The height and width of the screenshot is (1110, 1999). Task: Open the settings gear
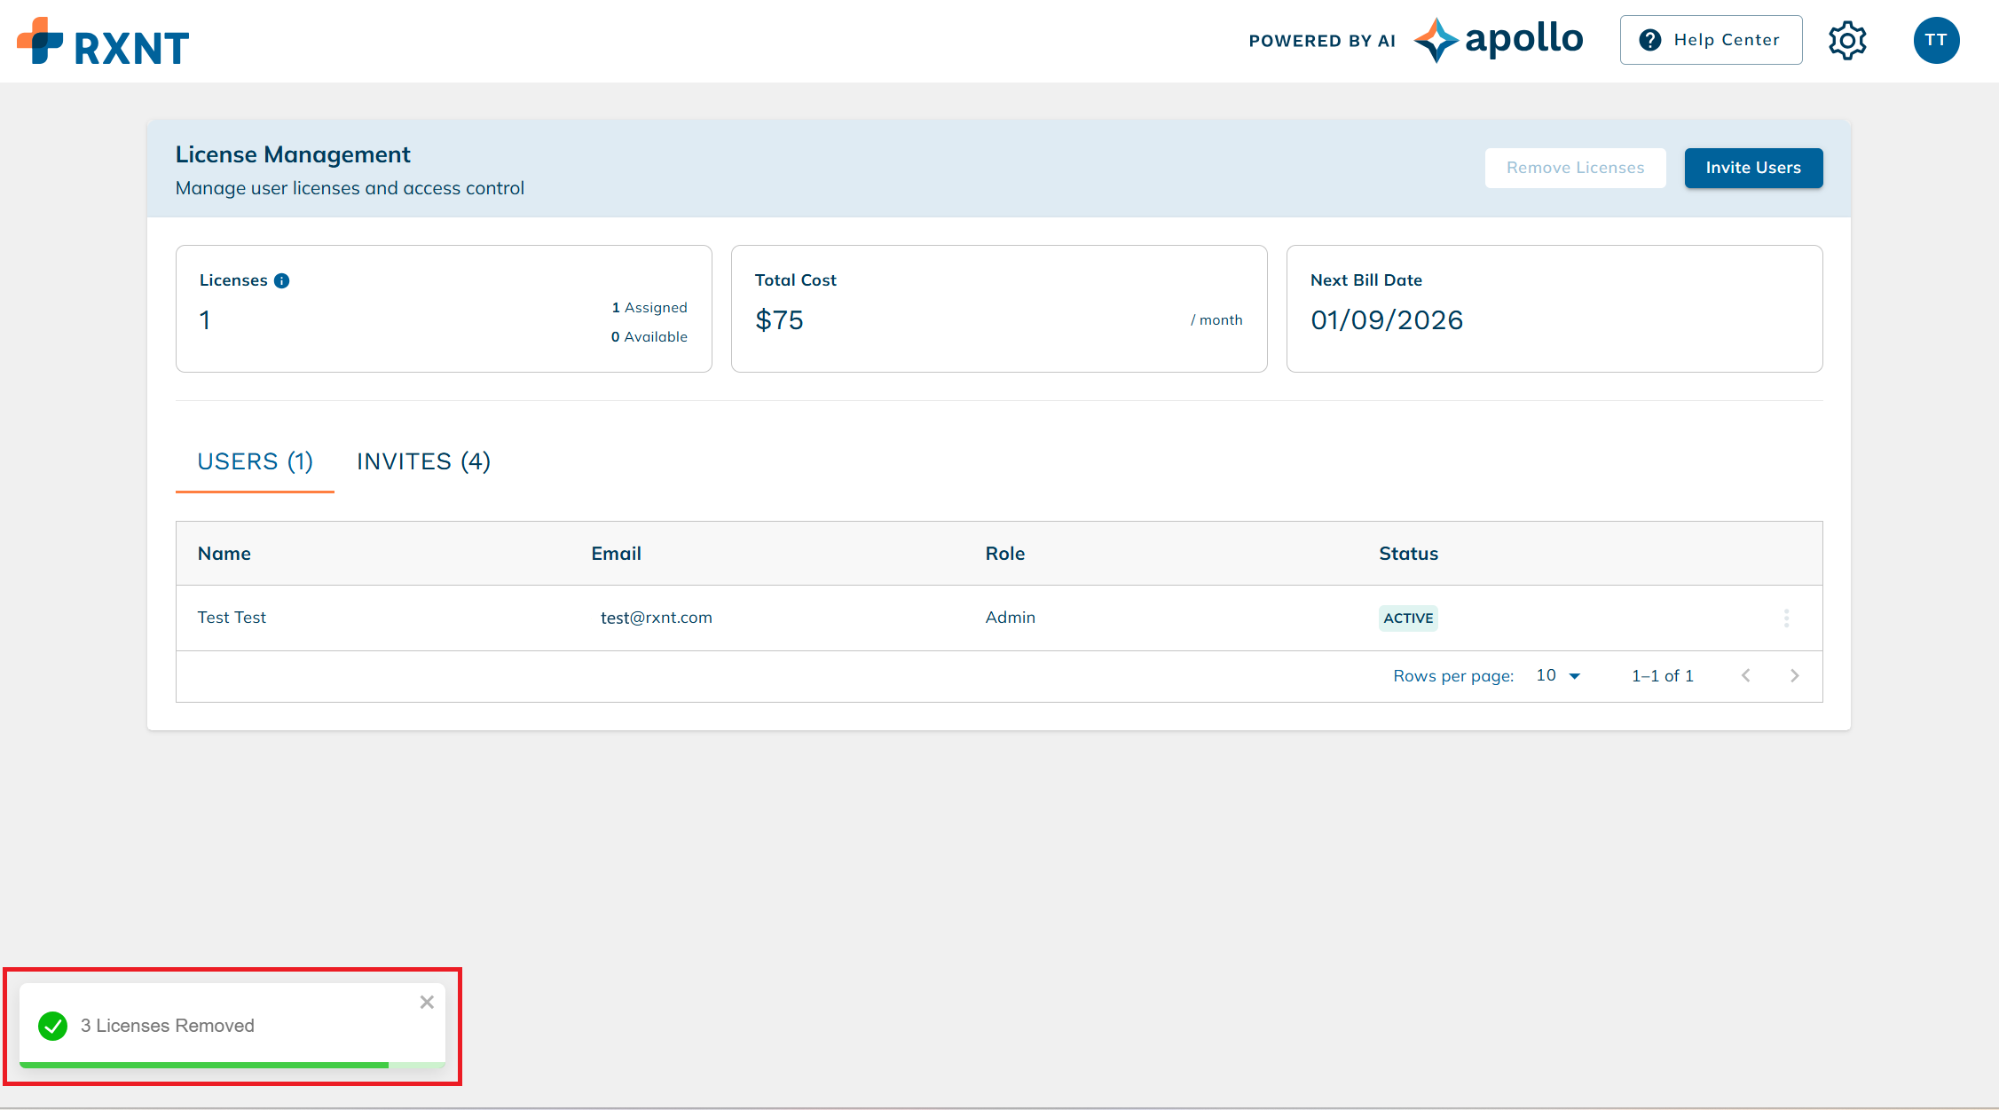(x=1847, y=40)
